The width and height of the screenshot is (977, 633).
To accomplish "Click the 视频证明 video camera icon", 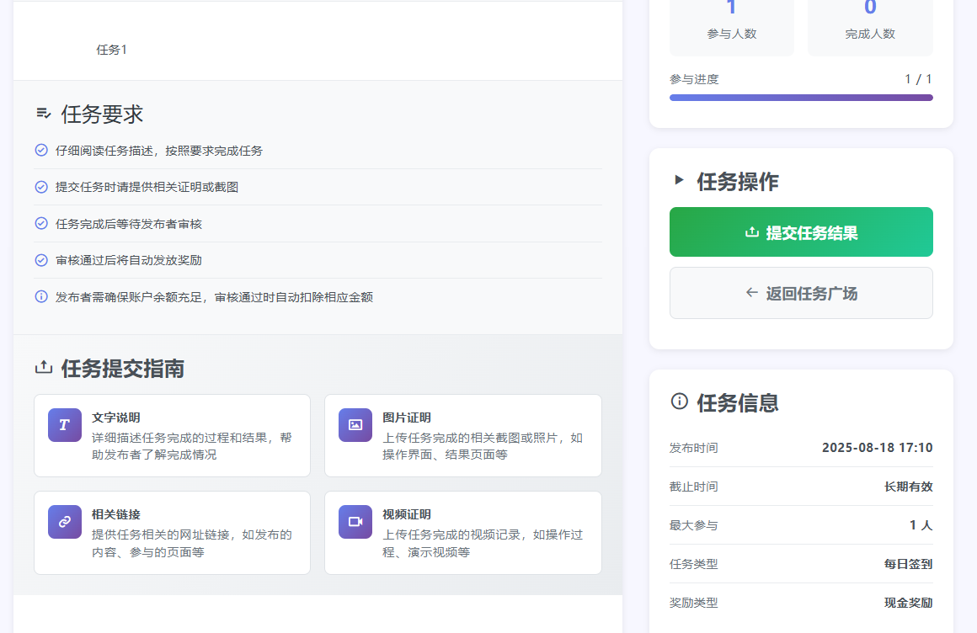I will click(x=355, y=522).
